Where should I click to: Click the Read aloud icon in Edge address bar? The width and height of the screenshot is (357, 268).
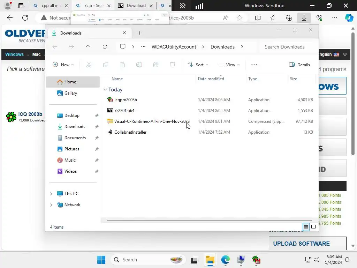(x=226, y=18)
